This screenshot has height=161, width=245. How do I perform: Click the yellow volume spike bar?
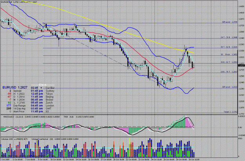click(129, 148)
